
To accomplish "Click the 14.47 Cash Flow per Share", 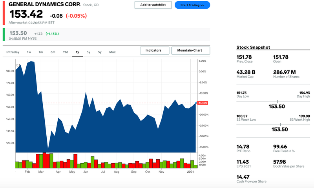I will [243, 177].
